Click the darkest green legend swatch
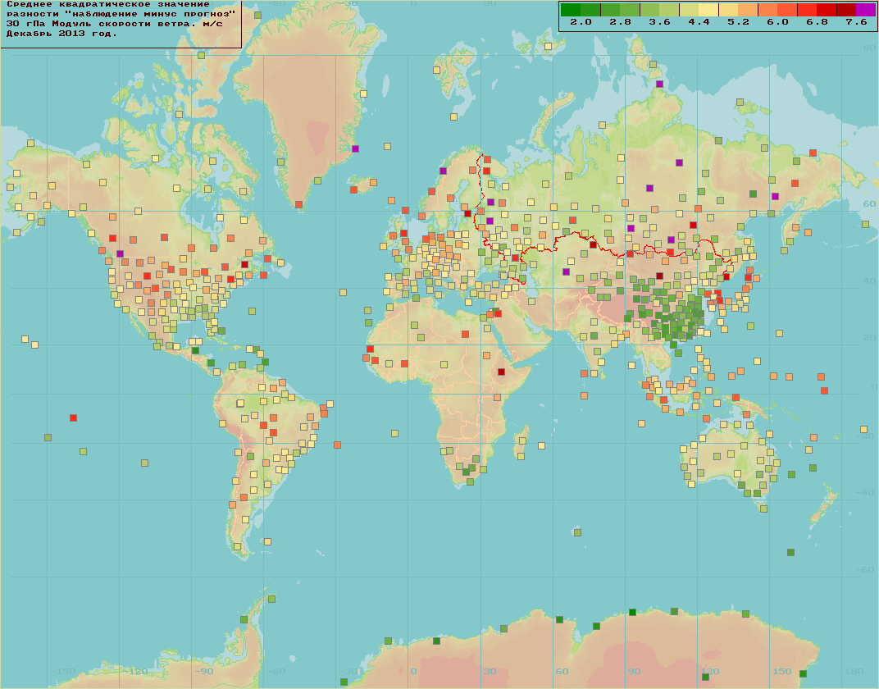 (572, 10)
